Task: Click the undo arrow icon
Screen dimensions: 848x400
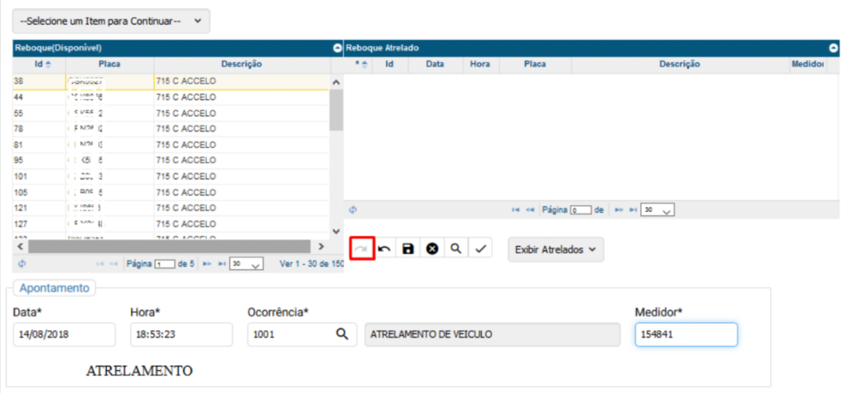Action: click(385, 248)
